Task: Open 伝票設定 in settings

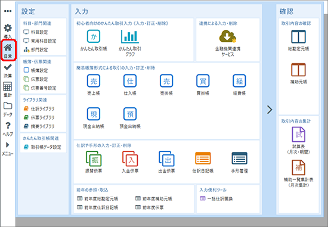Action: (36, 79)
